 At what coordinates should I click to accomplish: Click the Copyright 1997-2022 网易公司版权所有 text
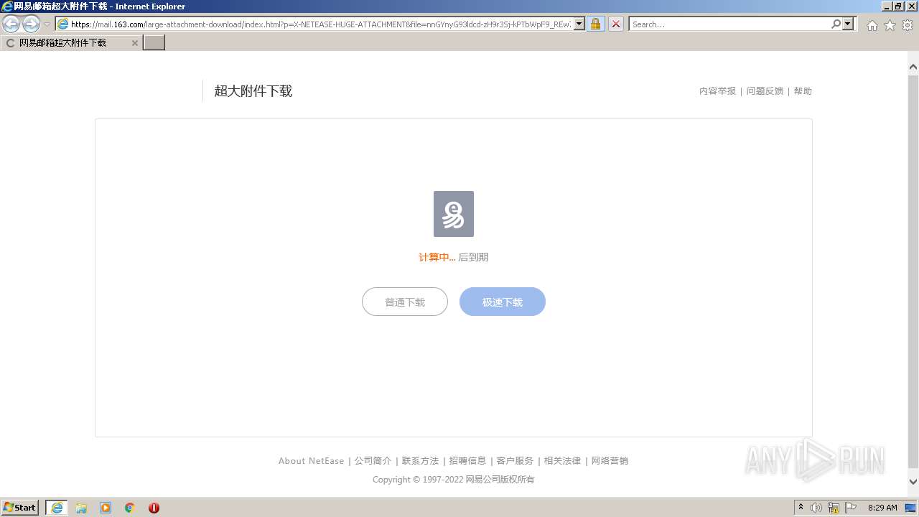[454, 480]
